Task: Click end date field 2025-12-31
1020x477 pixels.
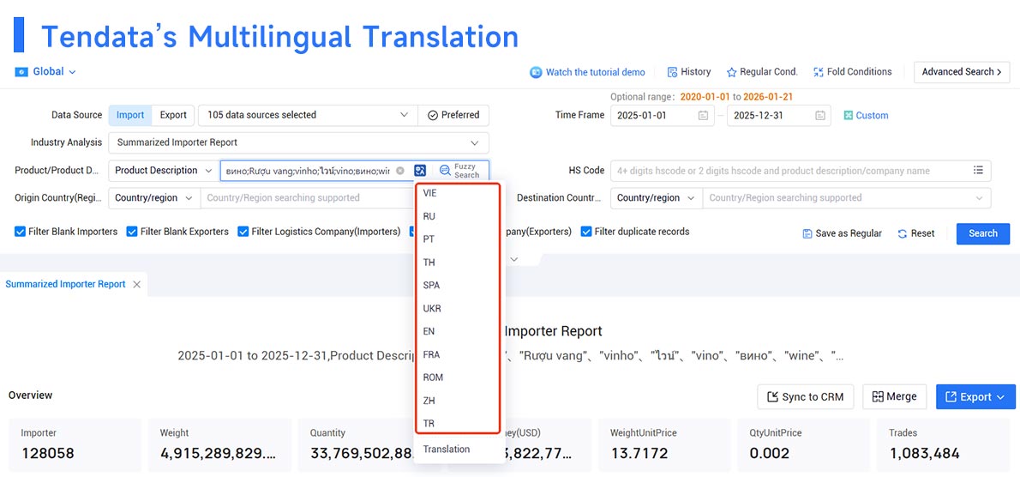Action: [x=778, y=116]
